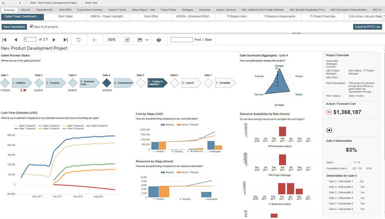The height and width of the screenshot is (219, 385).
Task: Go to next report page
Action: coord(54,40)
